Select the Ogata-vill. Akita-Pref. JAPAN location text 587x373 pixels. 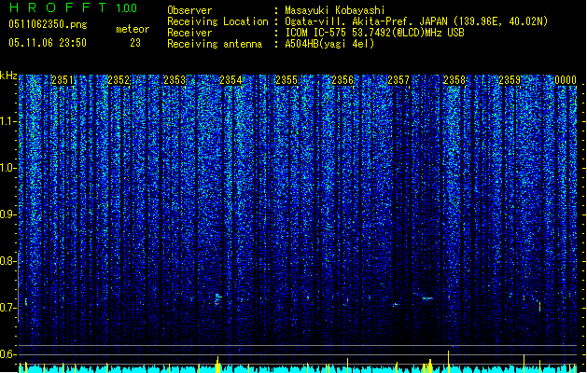click(416, 21)
